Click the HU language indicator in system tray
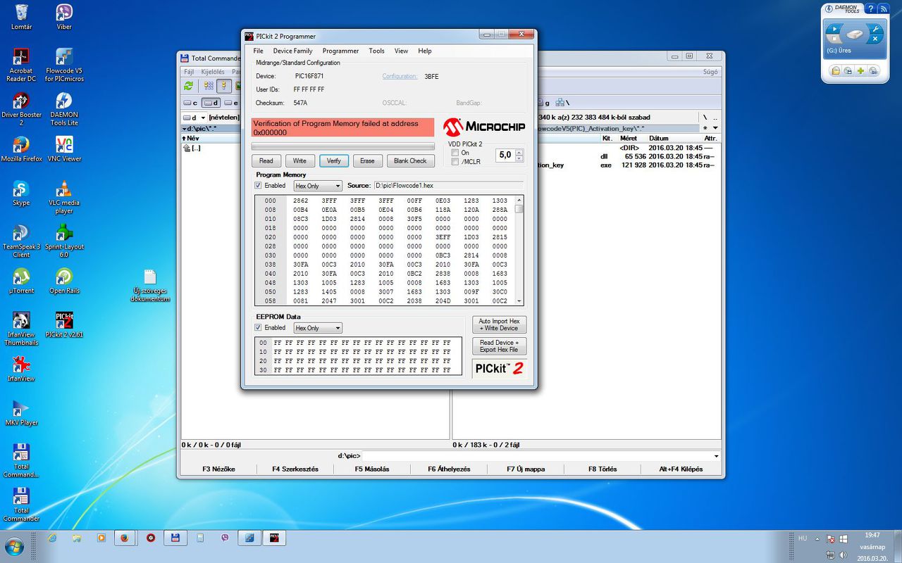Screen dimensions: 902x563 (x=803, y=538)
